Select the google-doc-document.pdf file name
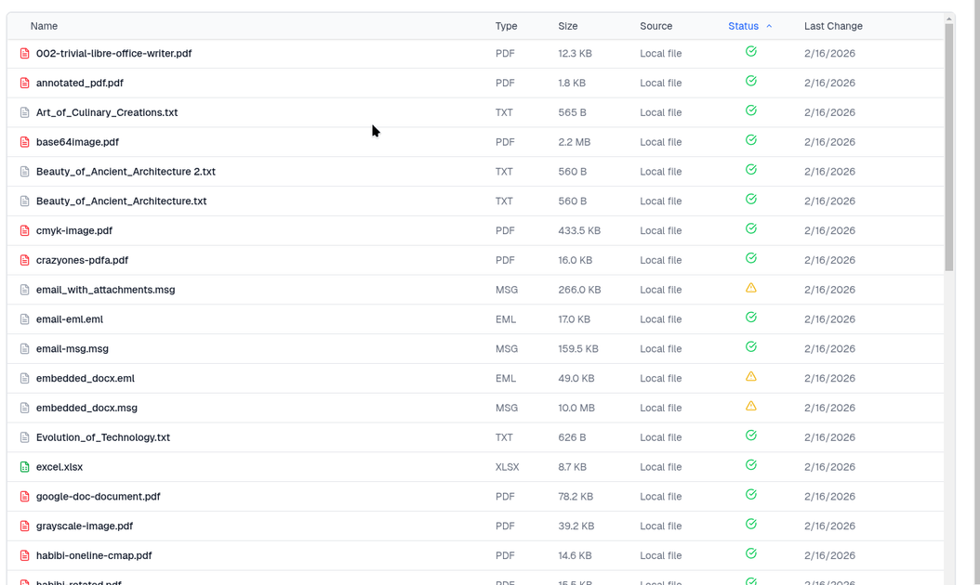980x585 pixels. (99, 497)
